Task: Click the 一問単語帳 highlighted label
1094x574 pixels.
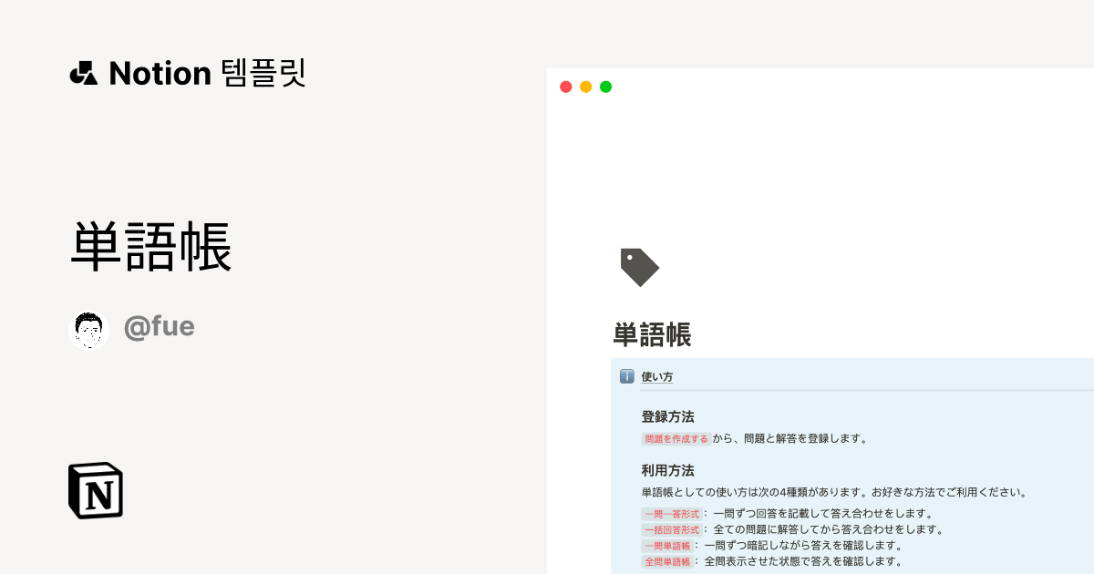Action: (x=666, y=546)
